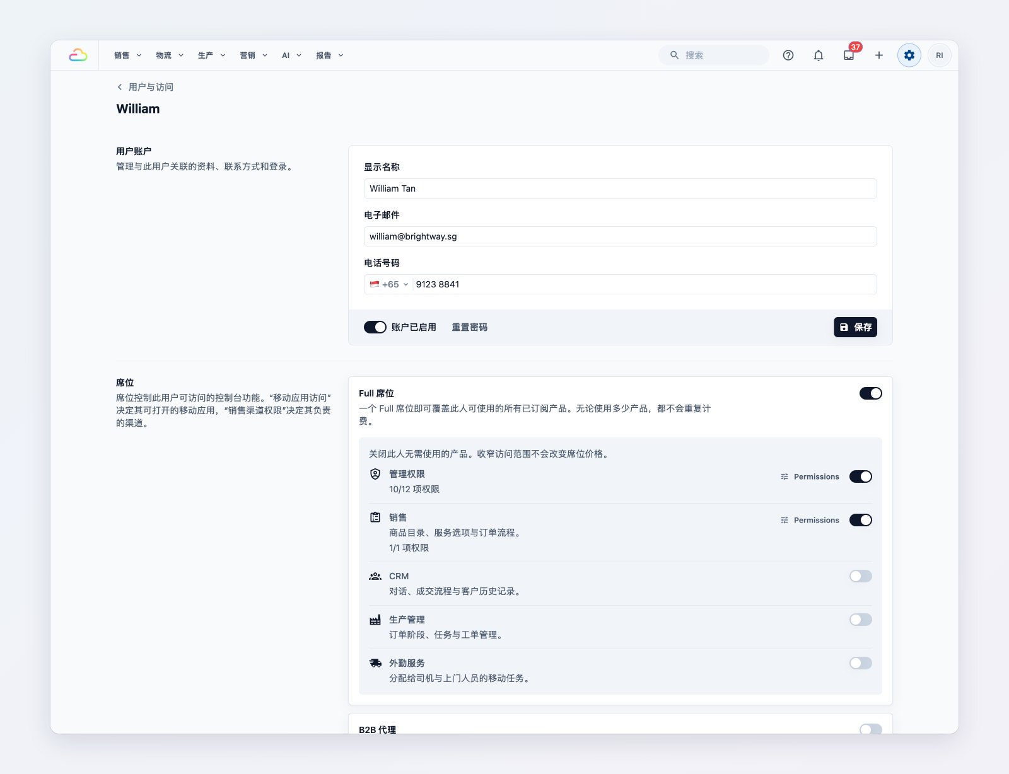Click the 重置密码 link
Screen dimensions: 1009x774
[x=469, y=327]
